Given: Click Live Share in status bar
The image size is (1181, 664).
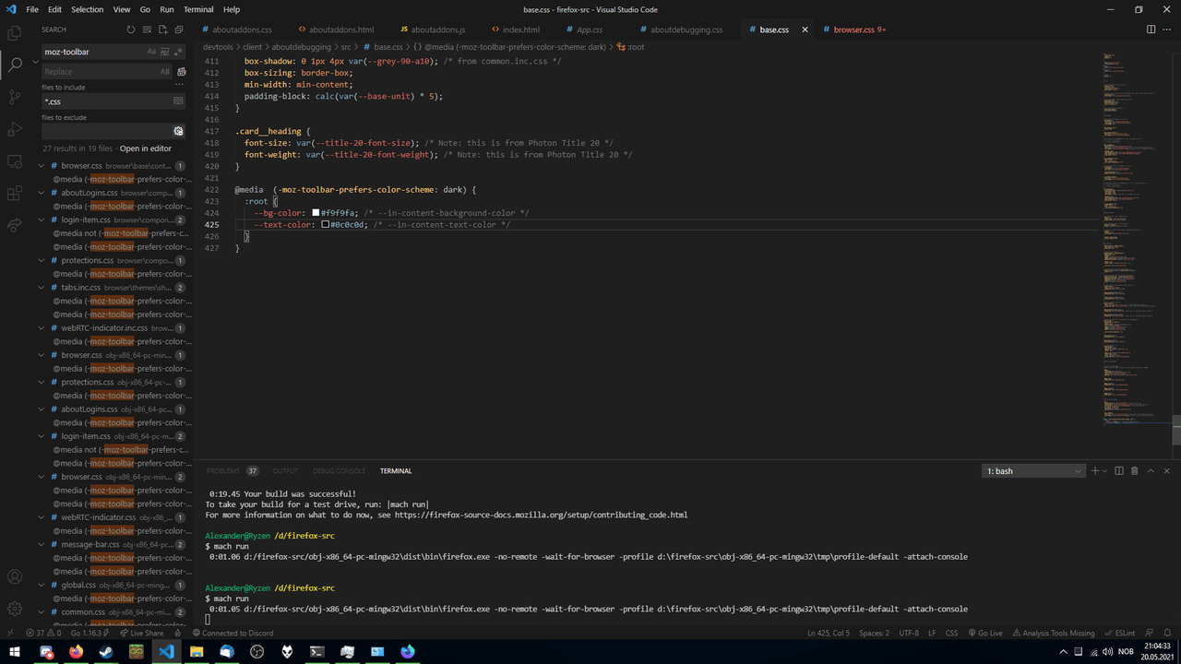Looking at the screenshot, I should click(x=141, y=634).
